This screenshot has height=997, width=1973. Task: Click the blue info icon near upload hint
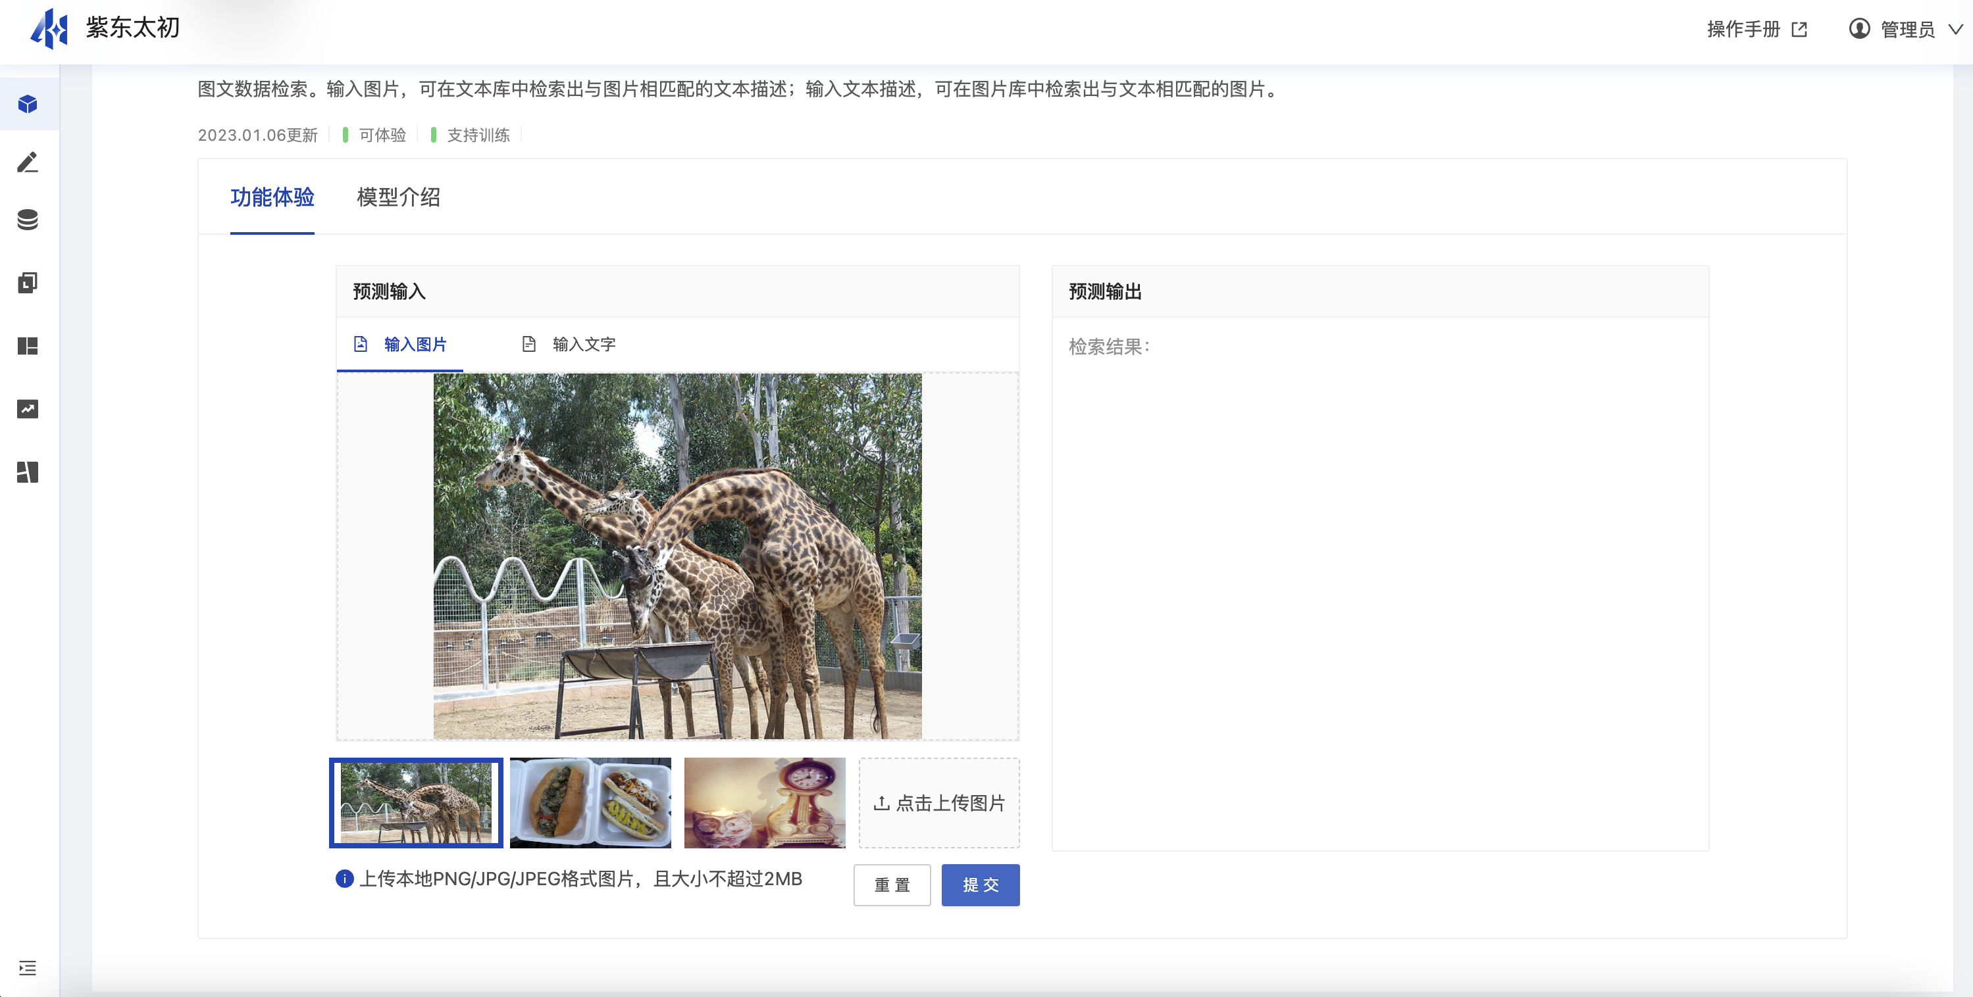coord(345,879)
